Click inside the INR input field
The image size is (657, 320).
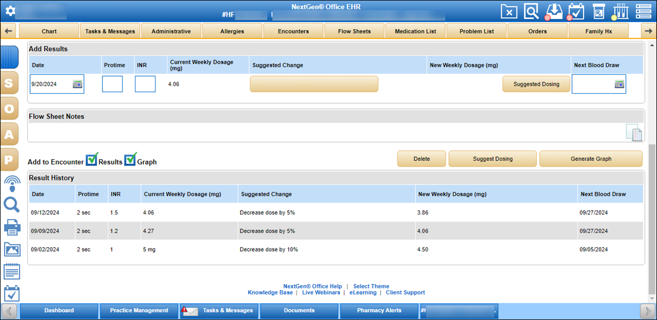145,84
